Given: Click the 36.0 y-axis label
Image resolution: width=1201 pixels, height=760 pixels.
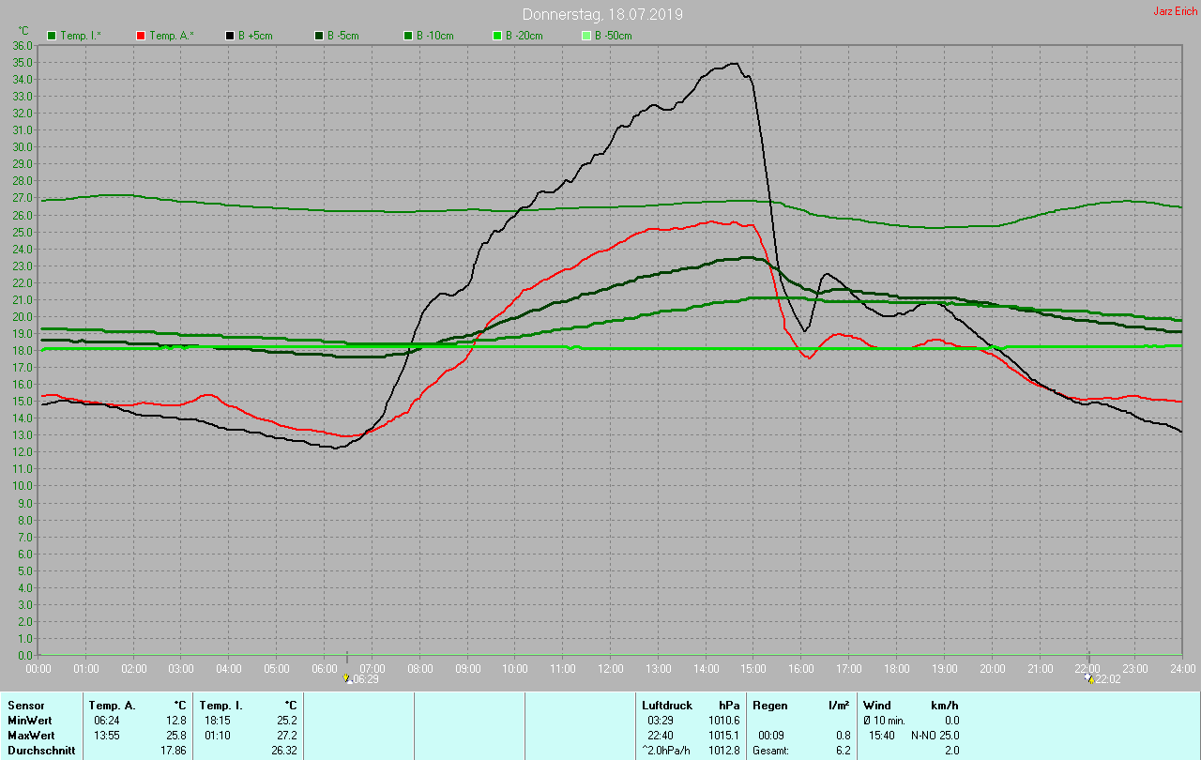Looking at the screenshot, I should [22, 45].
